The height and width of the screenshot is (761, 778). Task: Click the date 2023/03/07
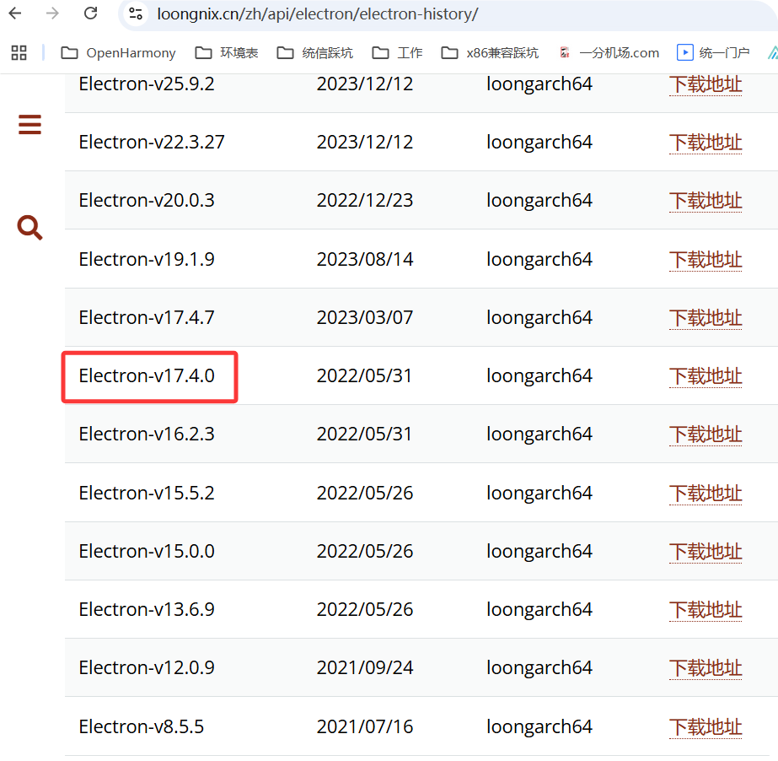pyautogui.click(x=365, y=317)
